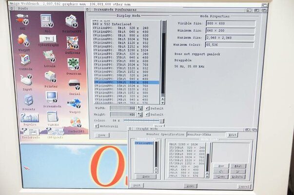The height and width of the screenshot is (195, 294).
Task: Click the Colors slider
Action: point(141,120)
